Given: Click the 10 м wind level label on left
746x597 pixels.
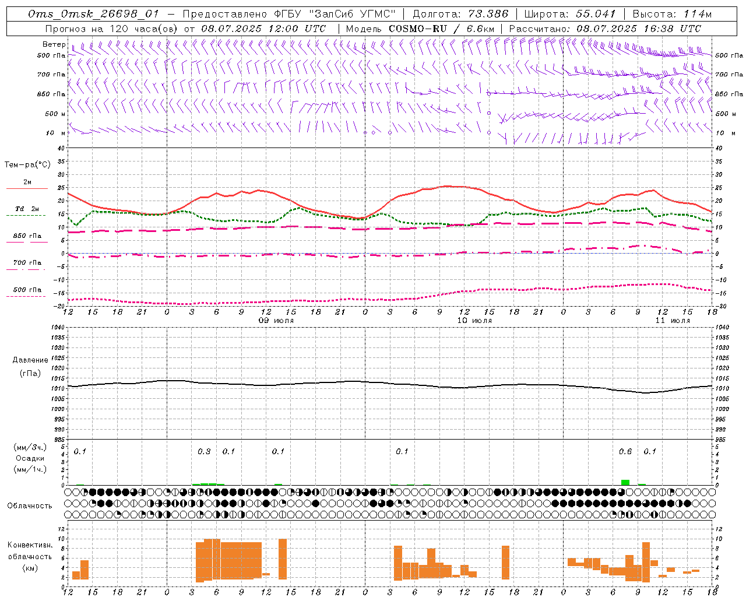Looking at the screenshot, I should [x=56, y=133].
